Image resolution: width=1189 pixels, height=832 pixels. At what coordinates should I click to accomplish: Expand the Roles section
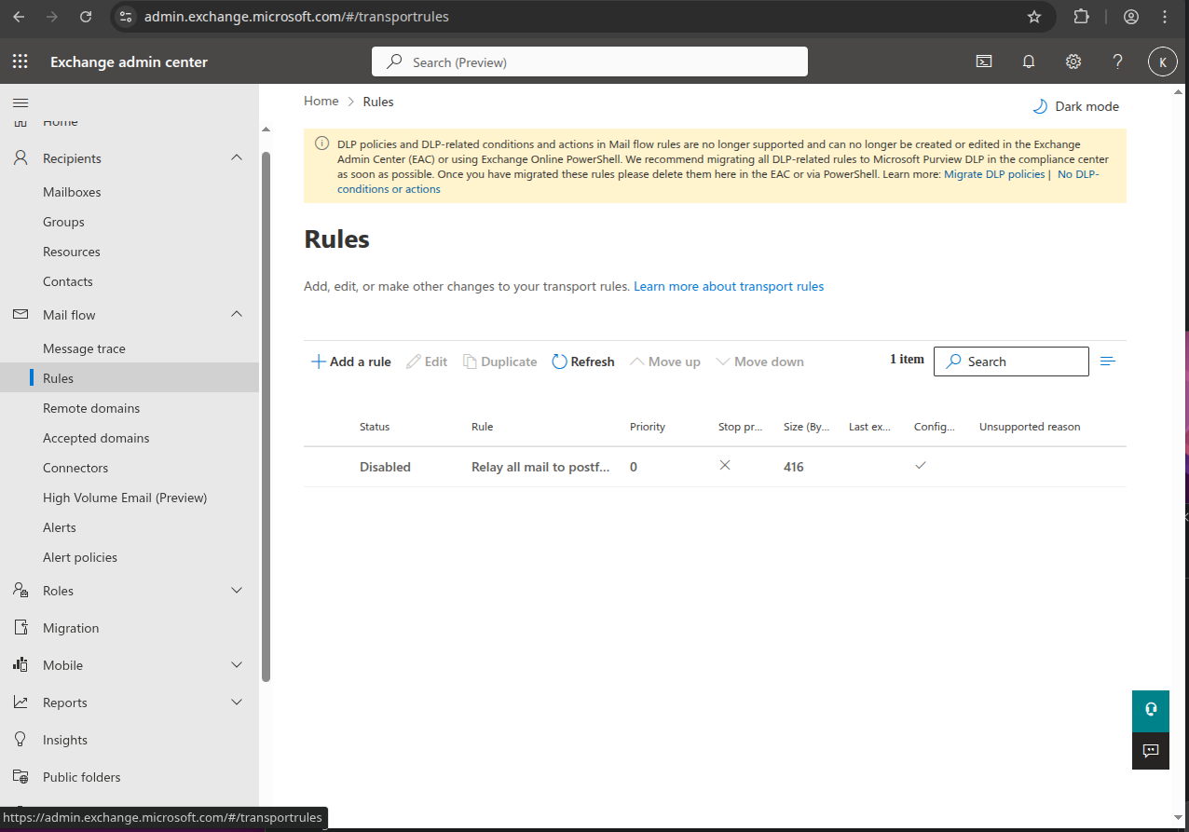point(237,591)
